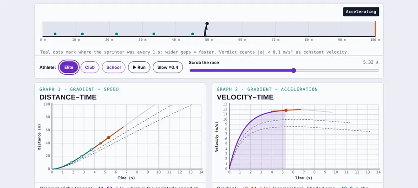
Task: Click the teal dots explanation text
Action: coord(195,52)
